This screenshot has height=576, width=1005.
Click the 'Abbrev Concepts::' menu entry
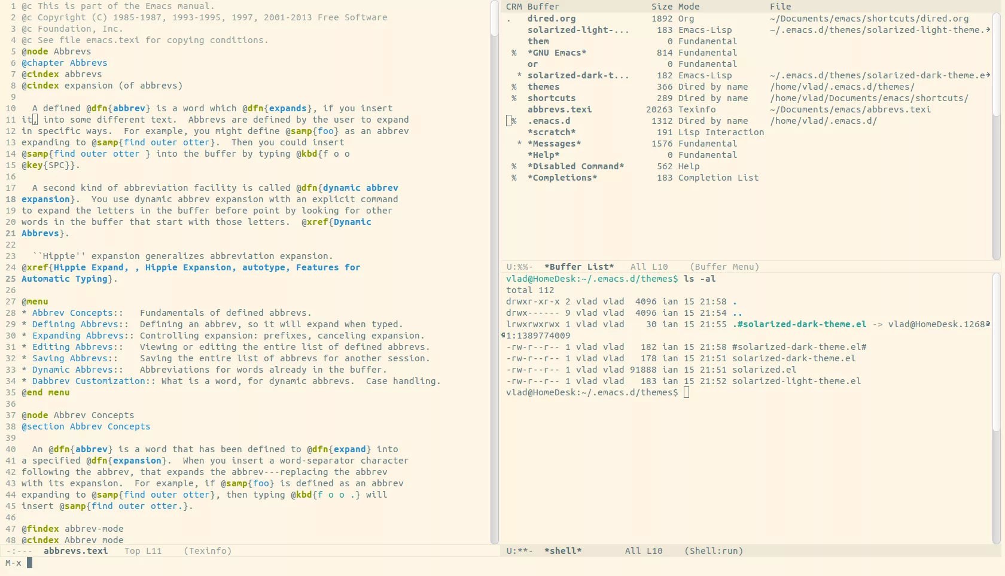click(78, 313)
